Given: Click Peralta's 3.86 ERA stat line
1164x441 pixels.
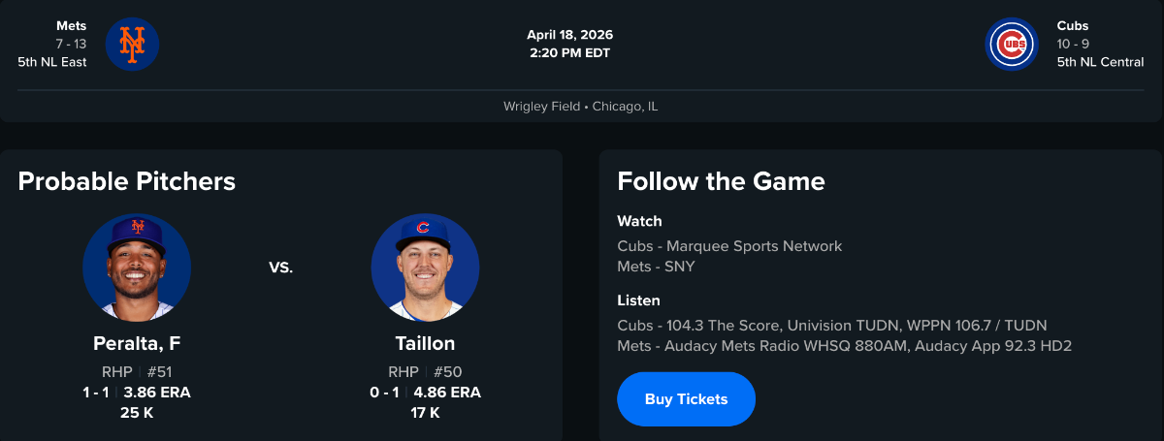Looking at the screenshot, I should [156, 393].
